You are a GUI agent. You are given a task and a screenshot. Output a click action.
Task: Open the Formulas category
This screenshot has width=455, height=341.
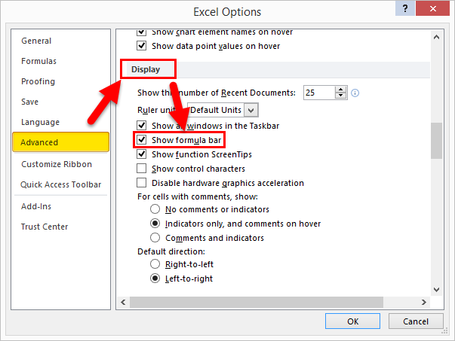coord(38,61)
